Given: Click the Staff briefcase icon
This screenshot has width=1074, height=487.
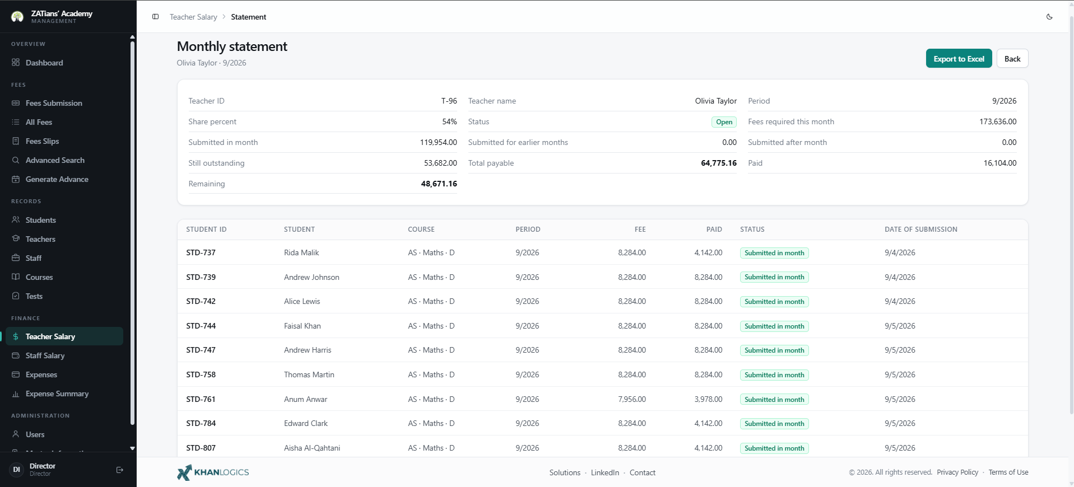Looking at the screenshot, I should click(x=16, y=258).
